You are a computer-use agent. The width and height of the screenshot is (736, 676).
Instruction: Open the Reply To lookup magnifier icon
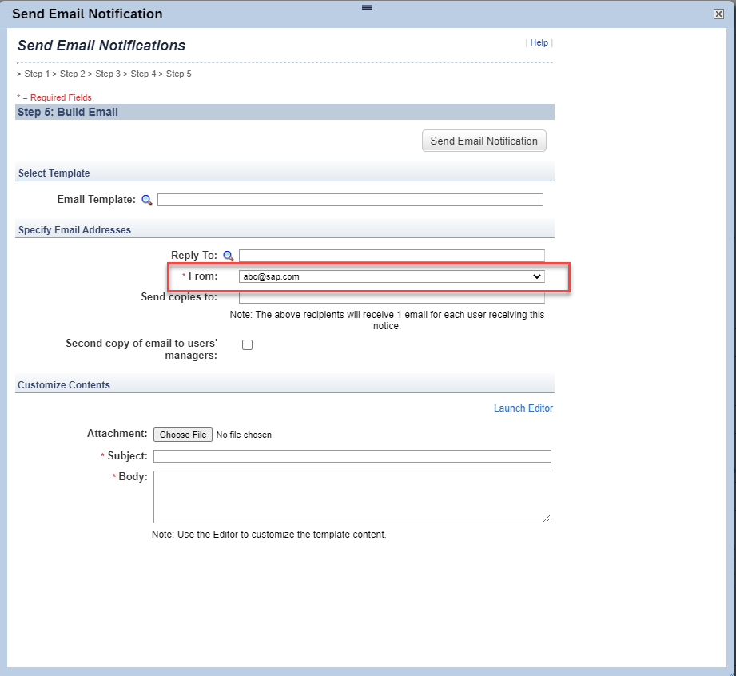[x=229, y=255]
